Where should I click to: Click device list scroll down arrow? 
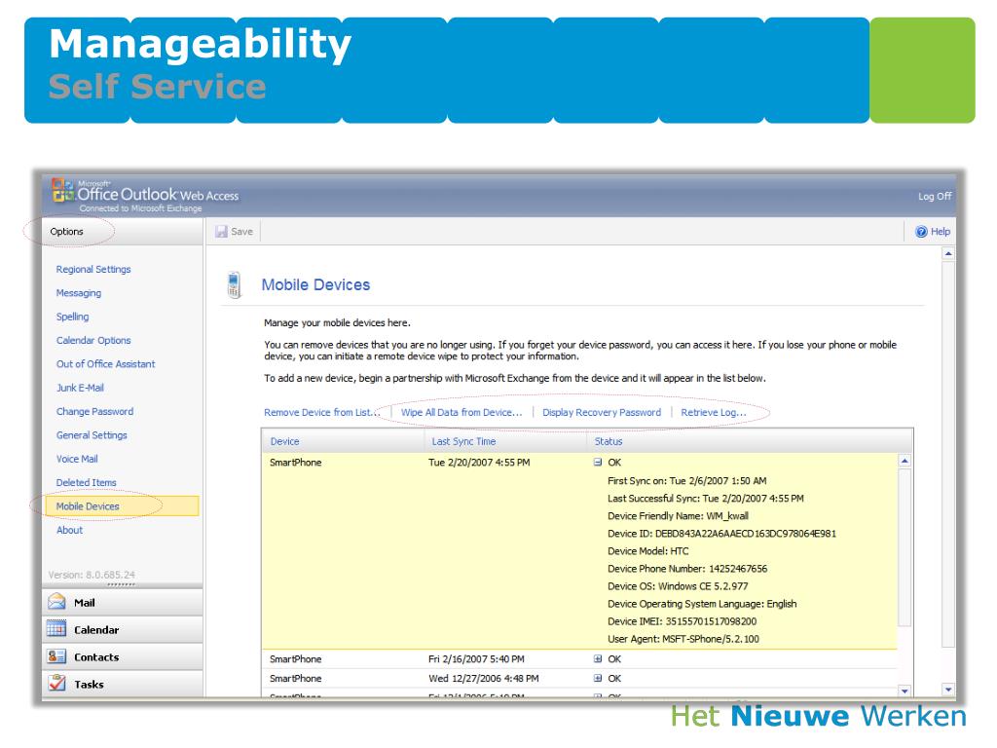coord(905,691)
